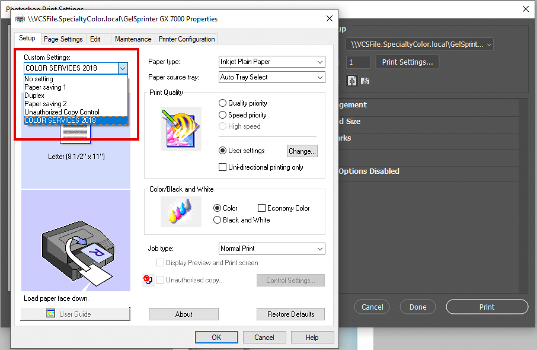Choose Duplex from Custom Settings list

(34, 96)
